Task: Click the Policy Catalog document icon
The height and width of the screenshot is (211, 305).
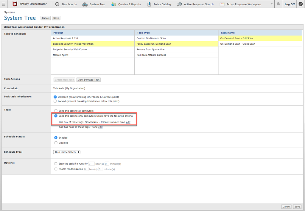Action: coord(149,4)
